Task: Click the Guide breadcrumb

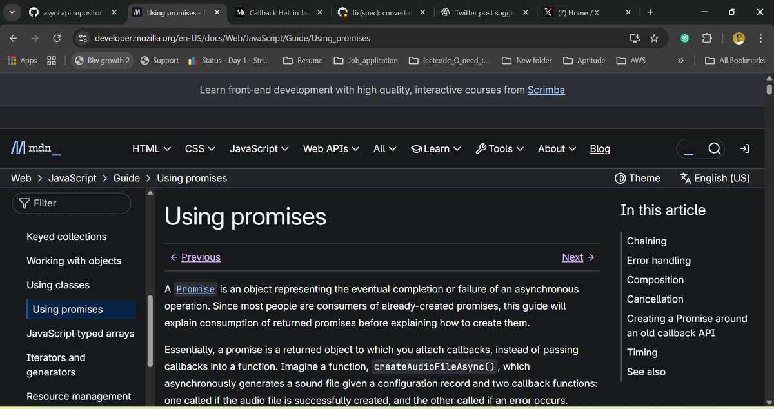Action: pos(126,178)
